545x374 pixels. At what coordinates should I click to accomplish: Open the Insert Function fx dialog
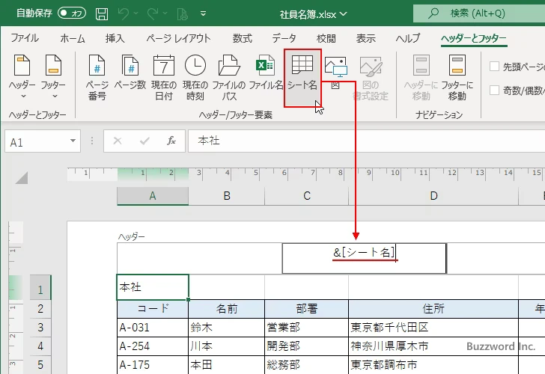(x=171, y=141)
